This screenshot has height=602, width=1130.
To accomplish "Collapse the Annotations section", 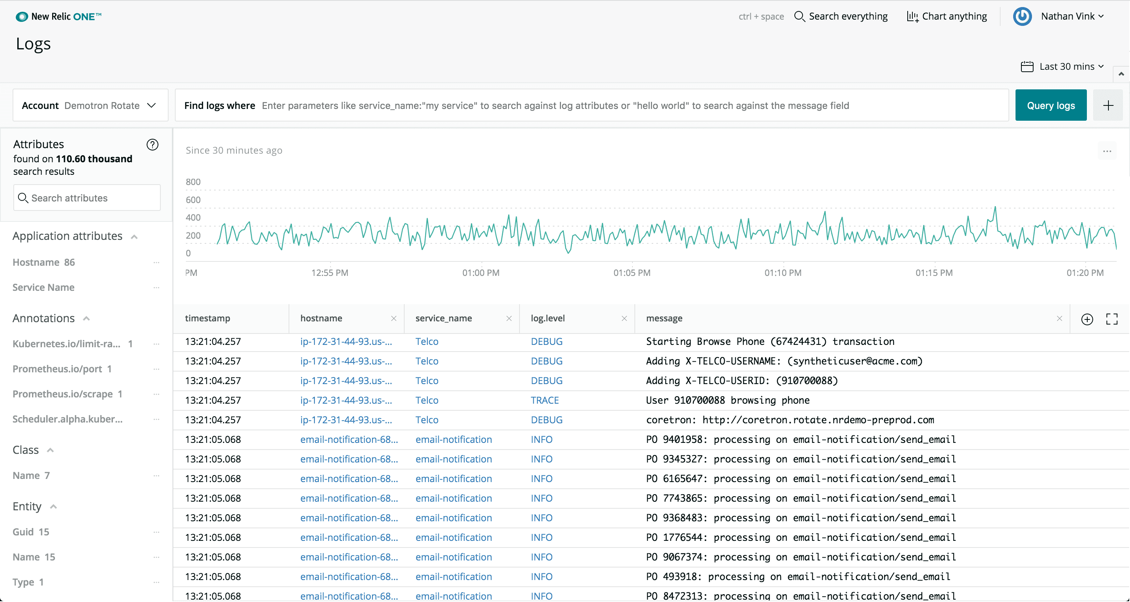I will click(86, 319).
